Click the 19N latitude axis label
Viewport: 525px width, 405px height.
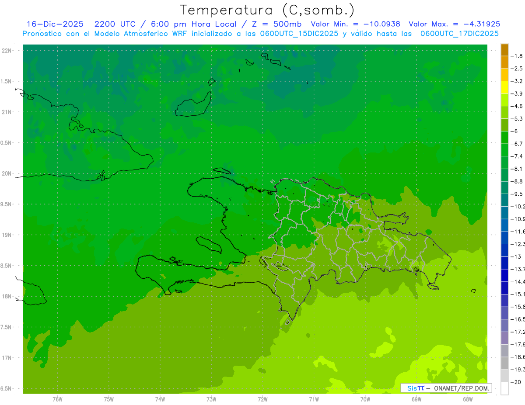(6, 235)
